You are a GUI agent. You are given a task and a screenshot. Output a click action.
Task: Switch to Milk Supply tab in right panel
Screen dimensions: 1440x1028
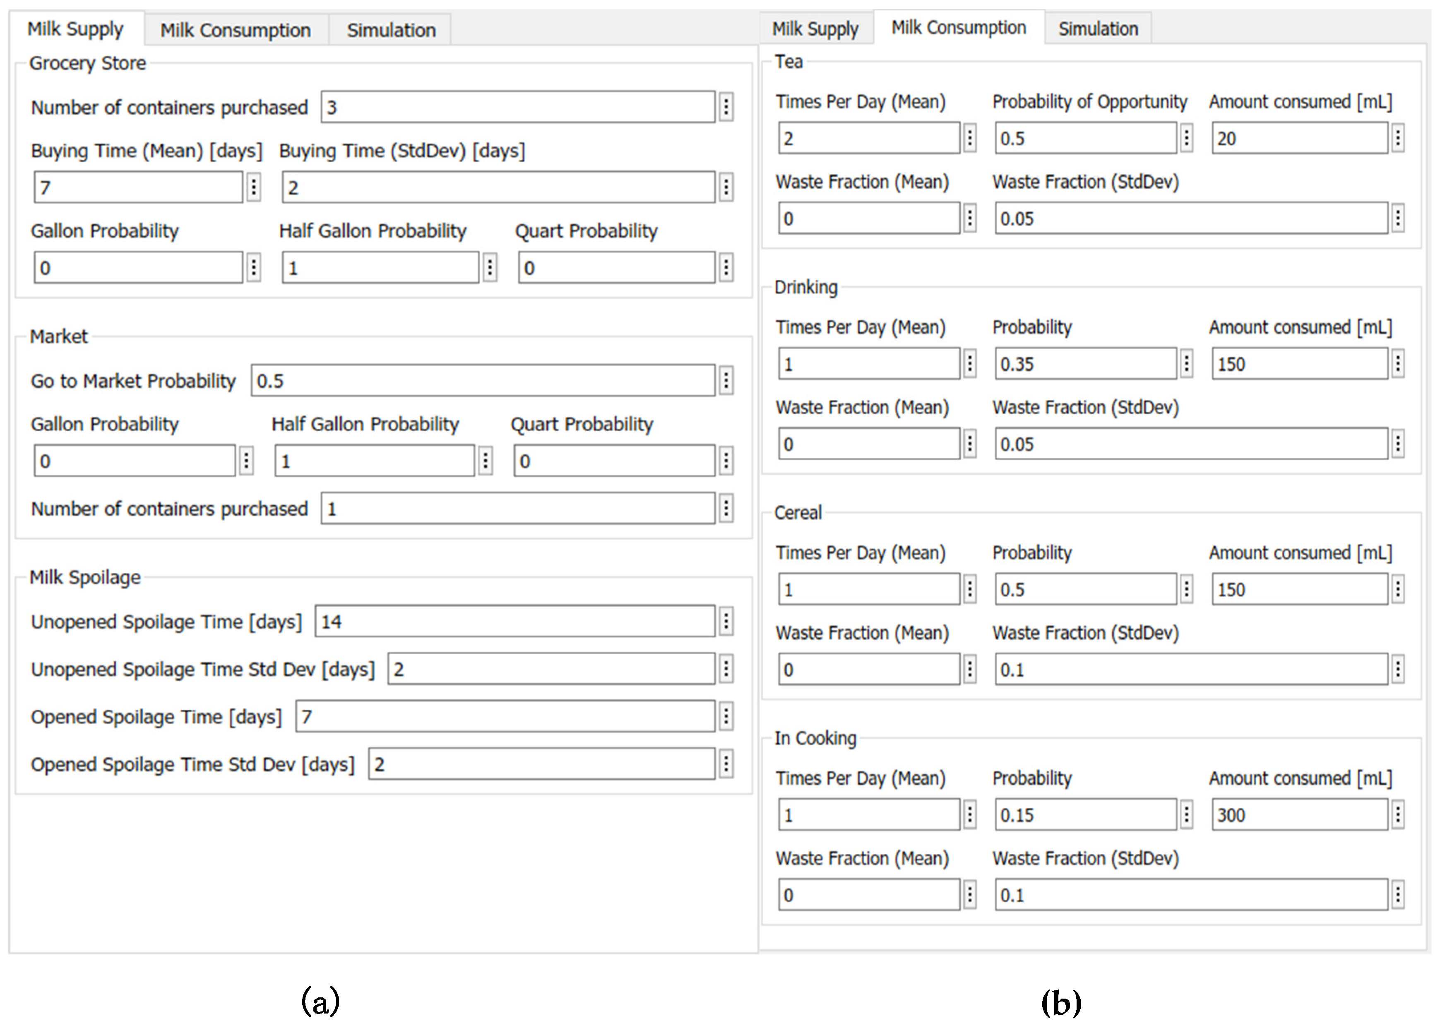(815, 29)
